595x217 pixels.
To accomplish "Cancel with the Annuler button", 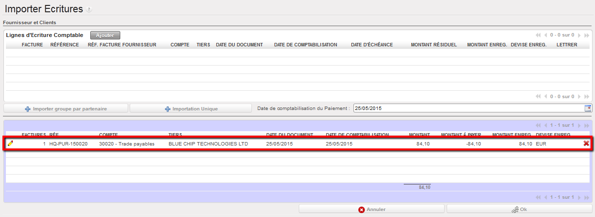I will coord(372,209).
